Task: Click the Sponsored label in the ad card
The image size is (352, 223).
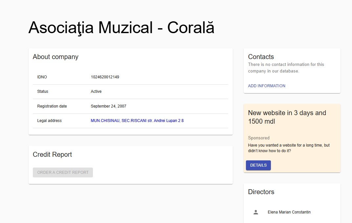Action: (258, 138)
